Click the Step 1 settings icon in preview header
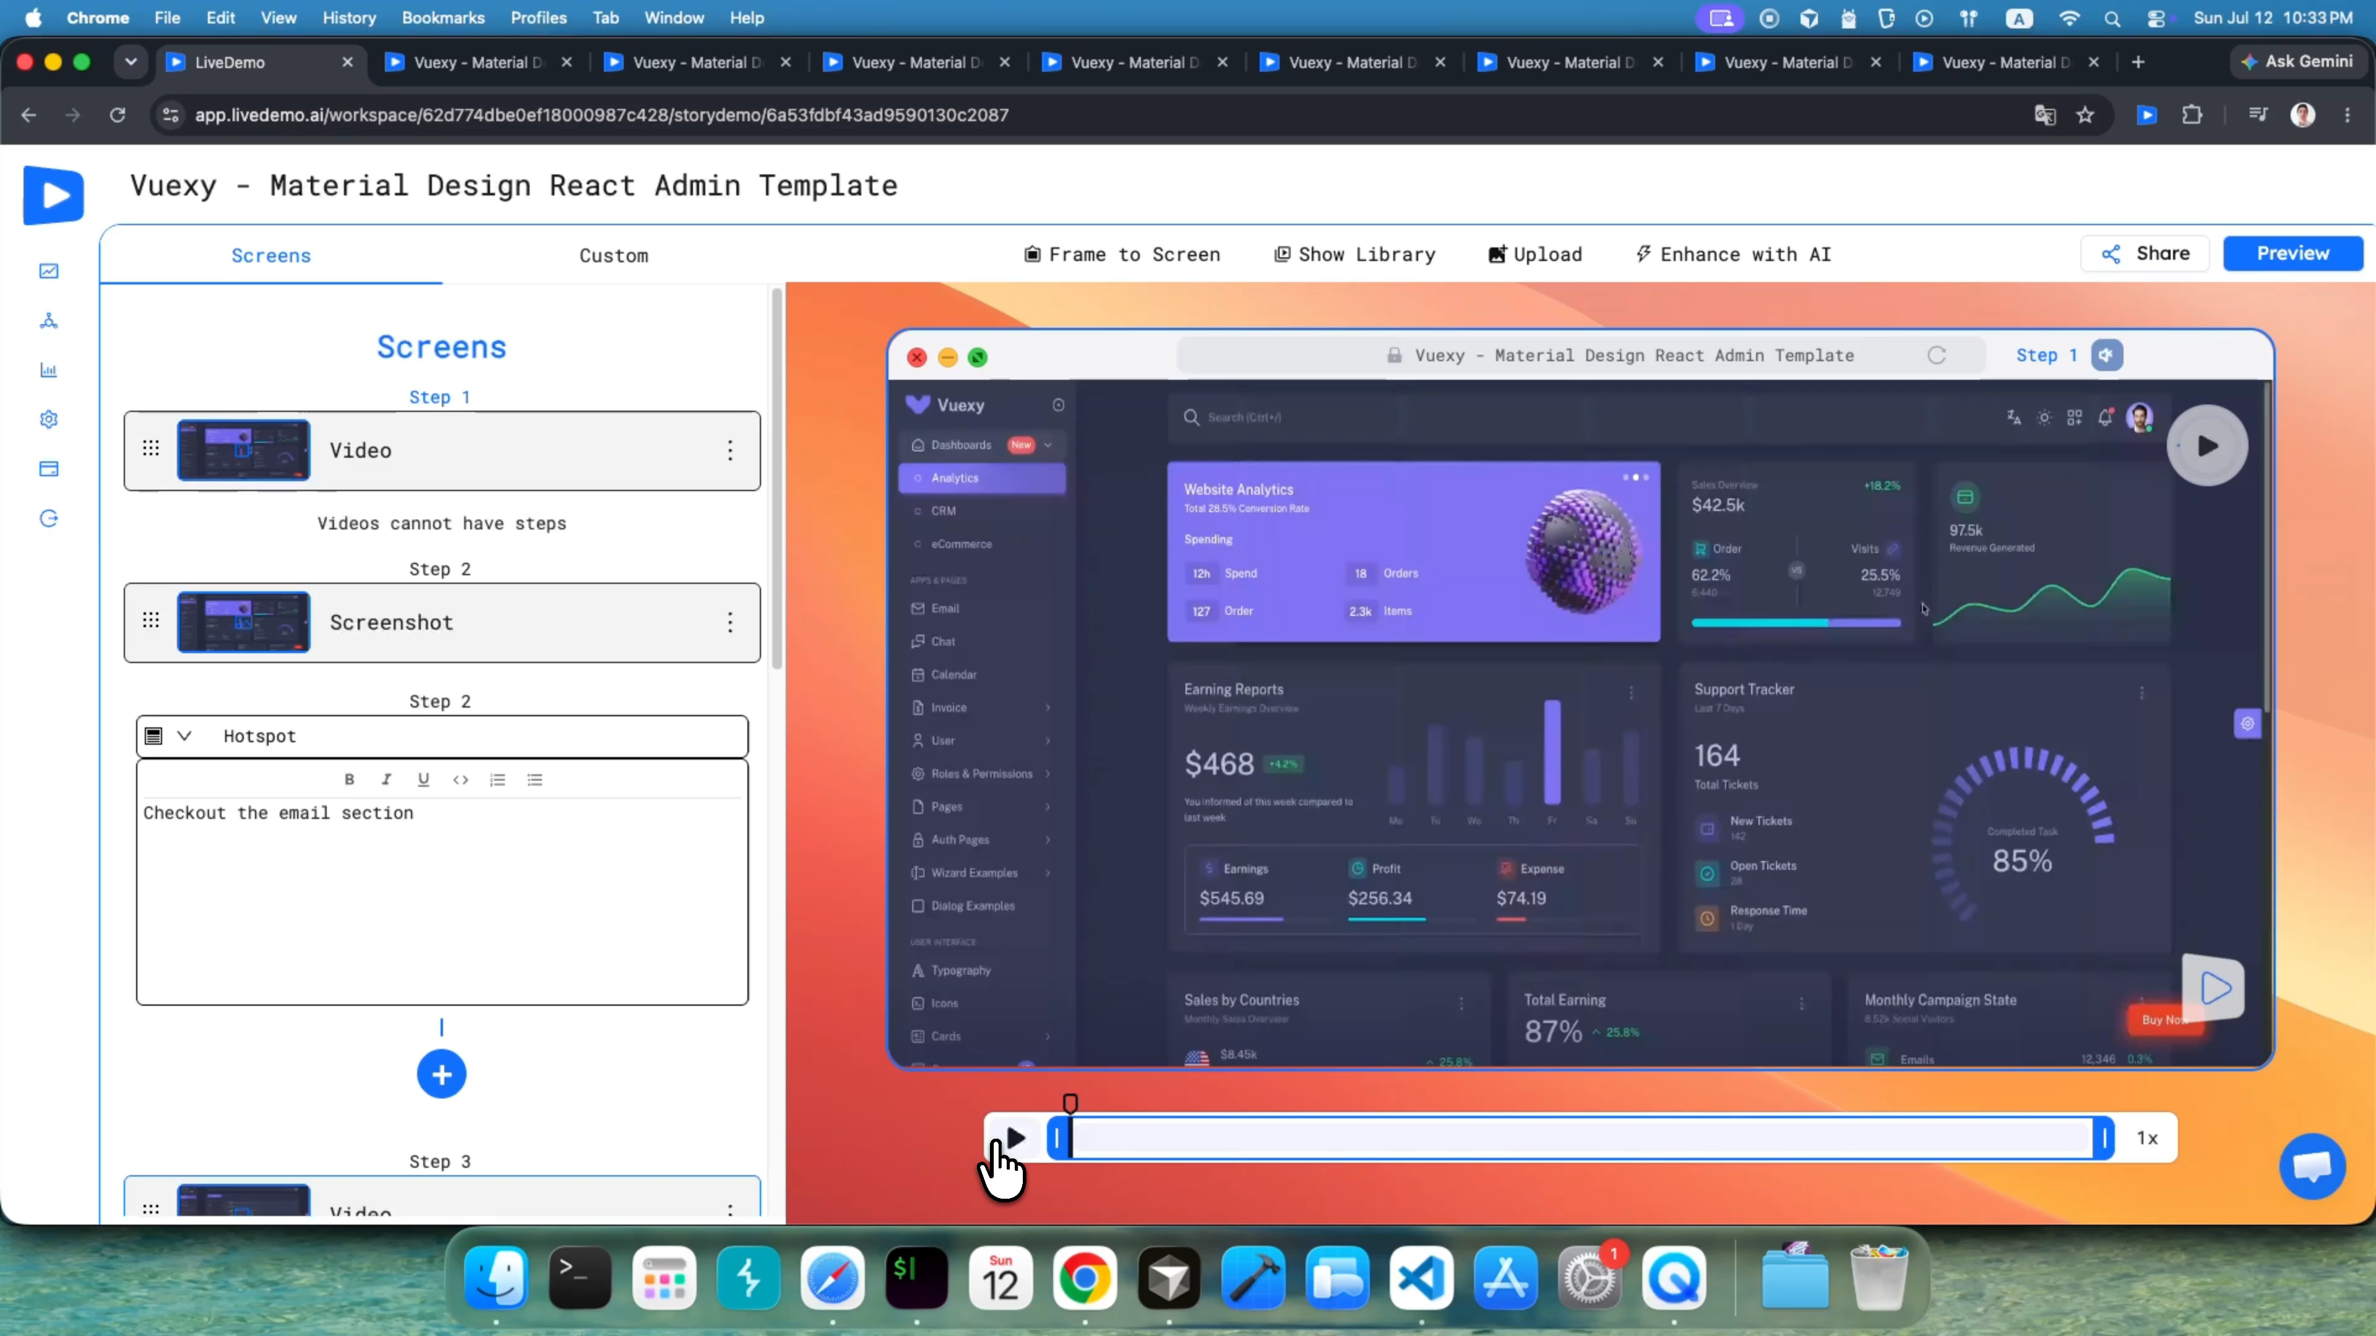Screen dimensions: 2376x1336 2107,355
